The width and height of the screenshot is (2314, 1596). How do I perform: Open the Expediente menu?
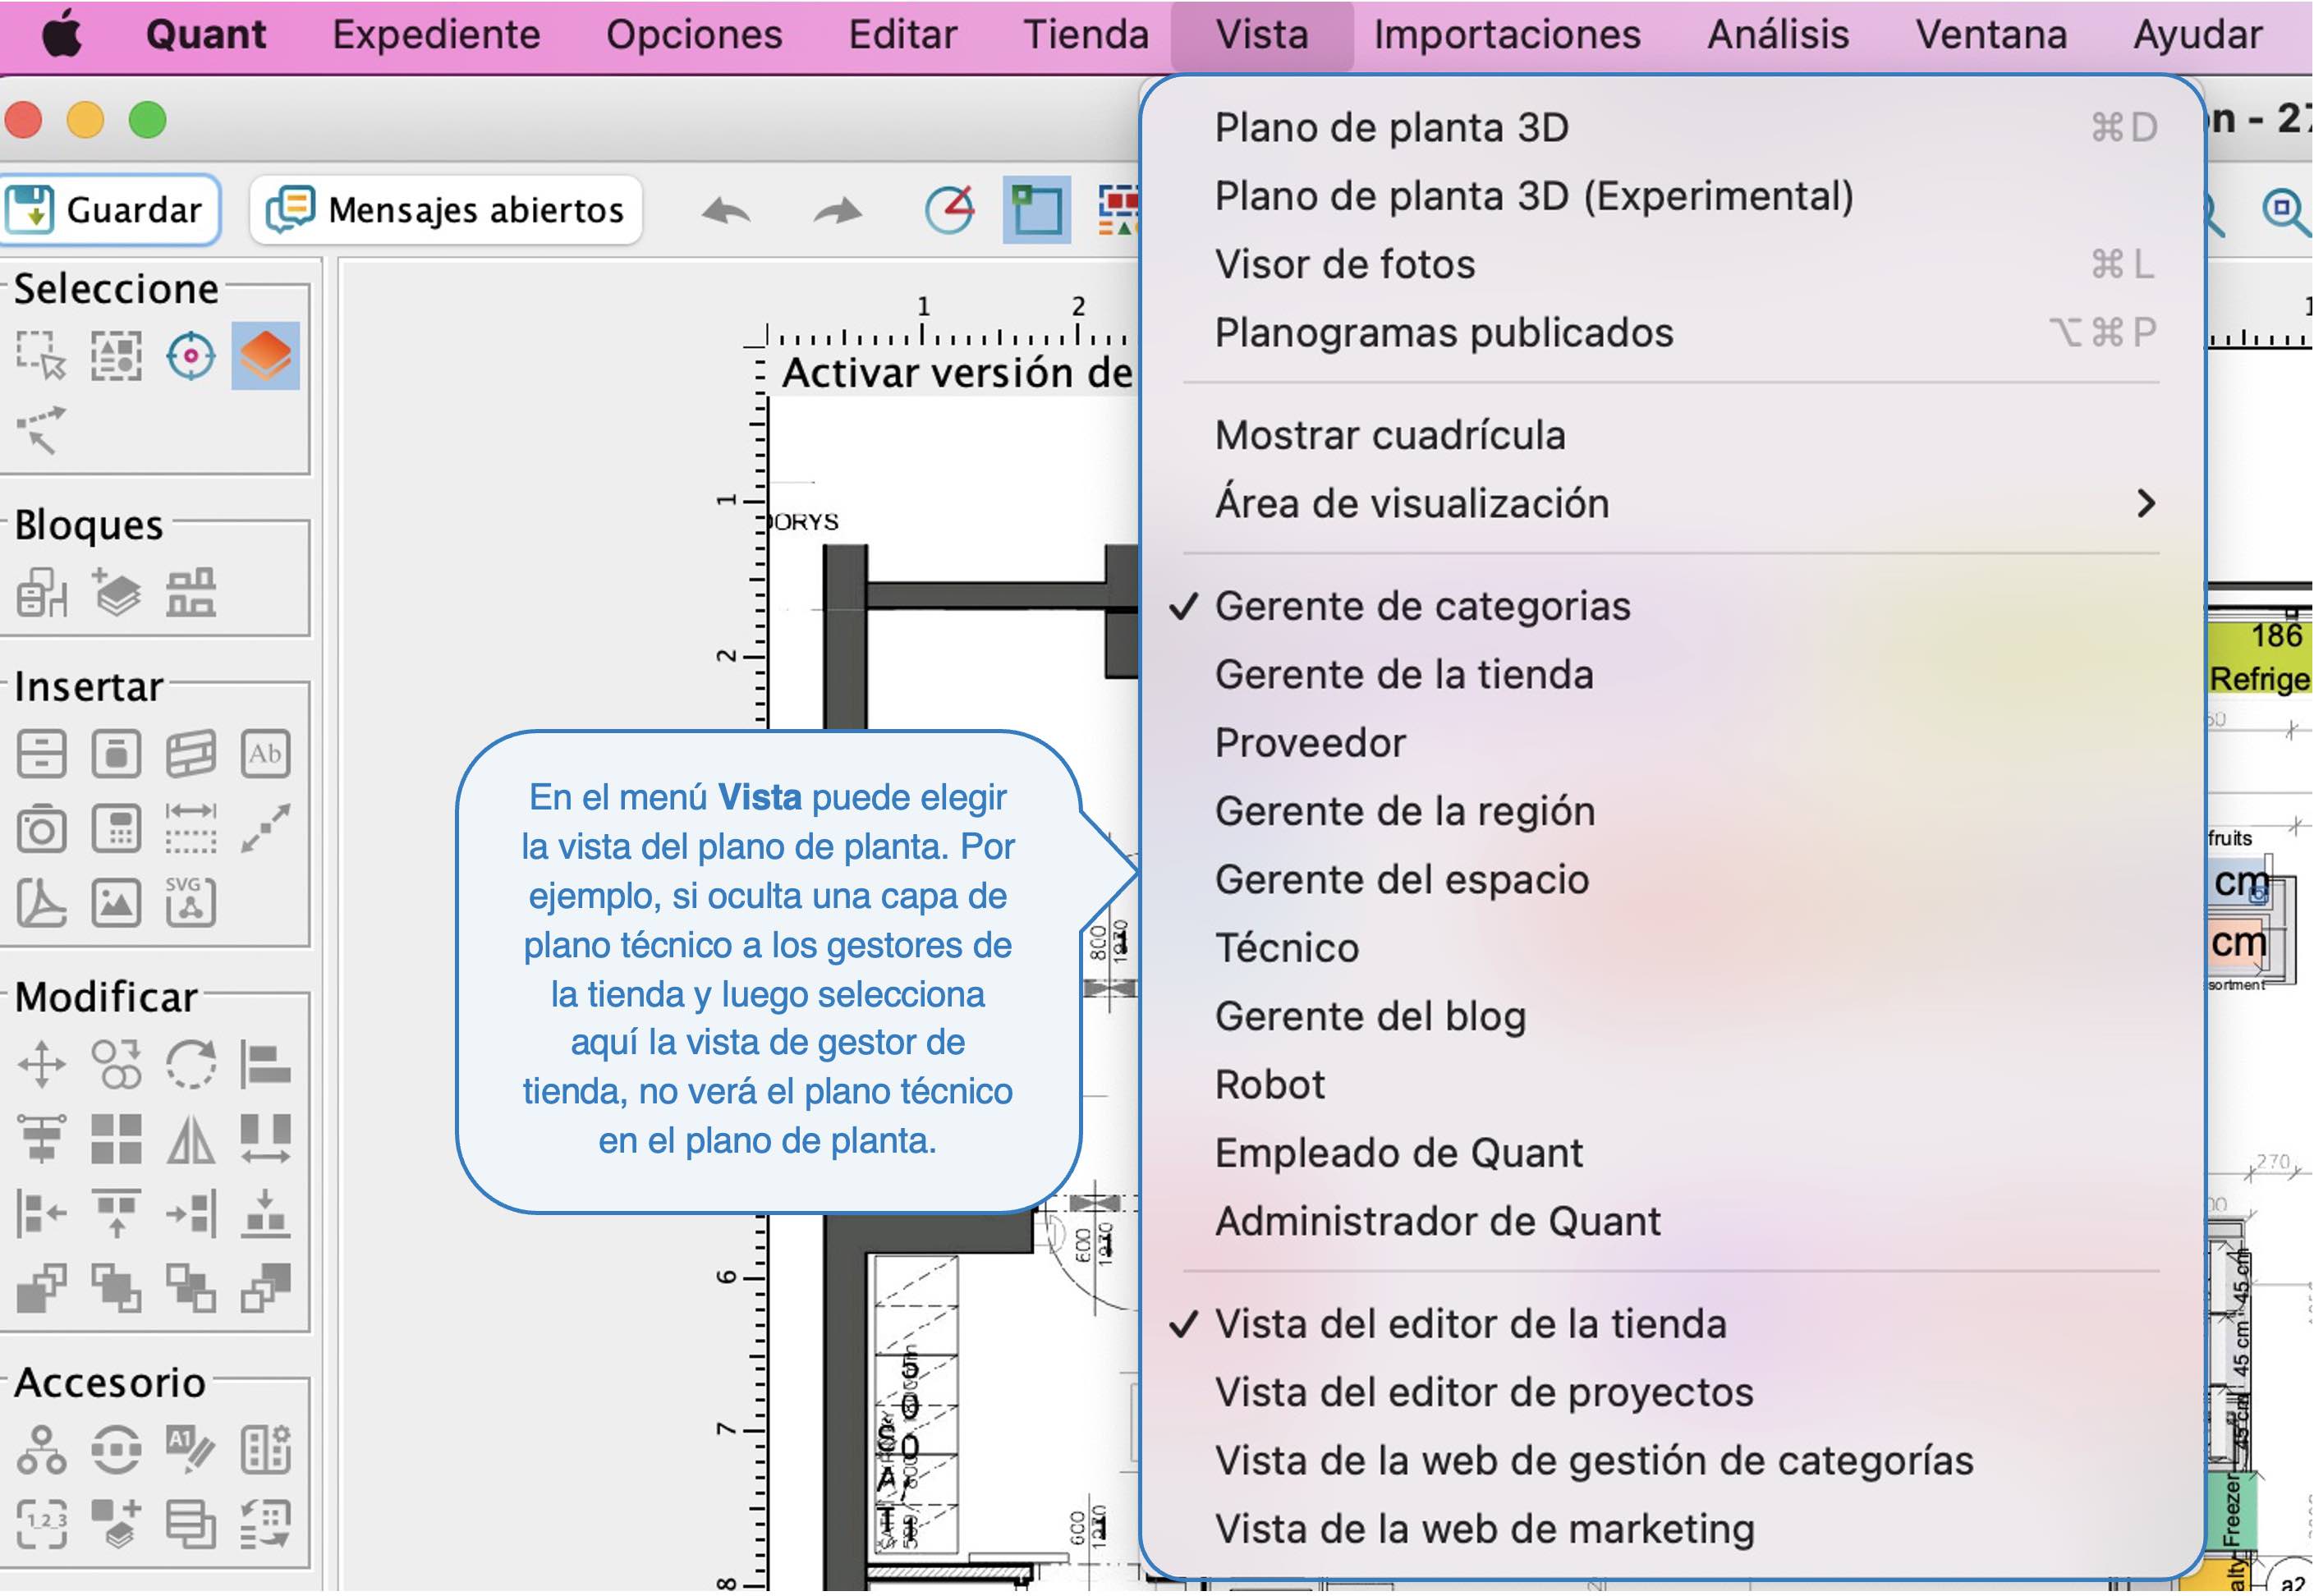tap(436, 35)
